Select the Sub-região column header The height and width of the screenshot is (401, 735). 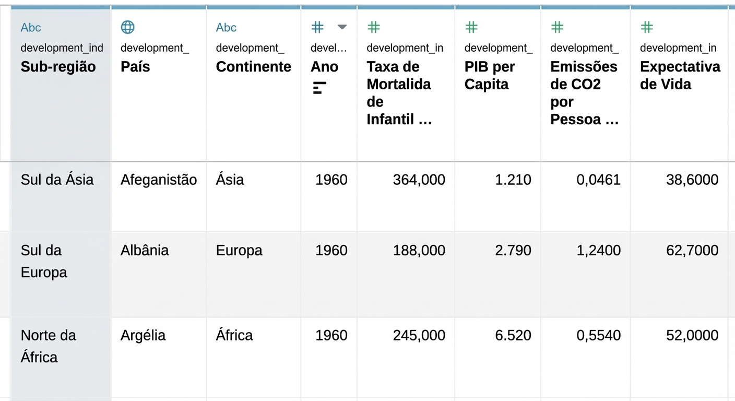58,67
